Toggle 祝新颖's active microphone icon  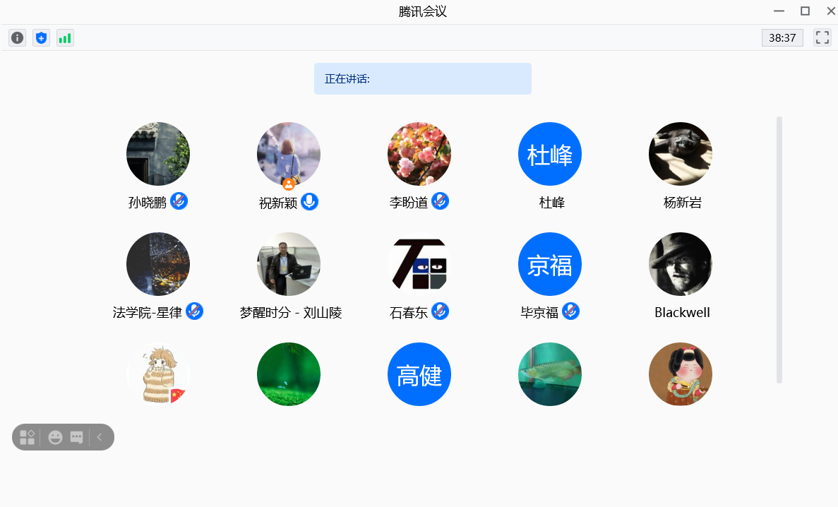tap(309, 201)
